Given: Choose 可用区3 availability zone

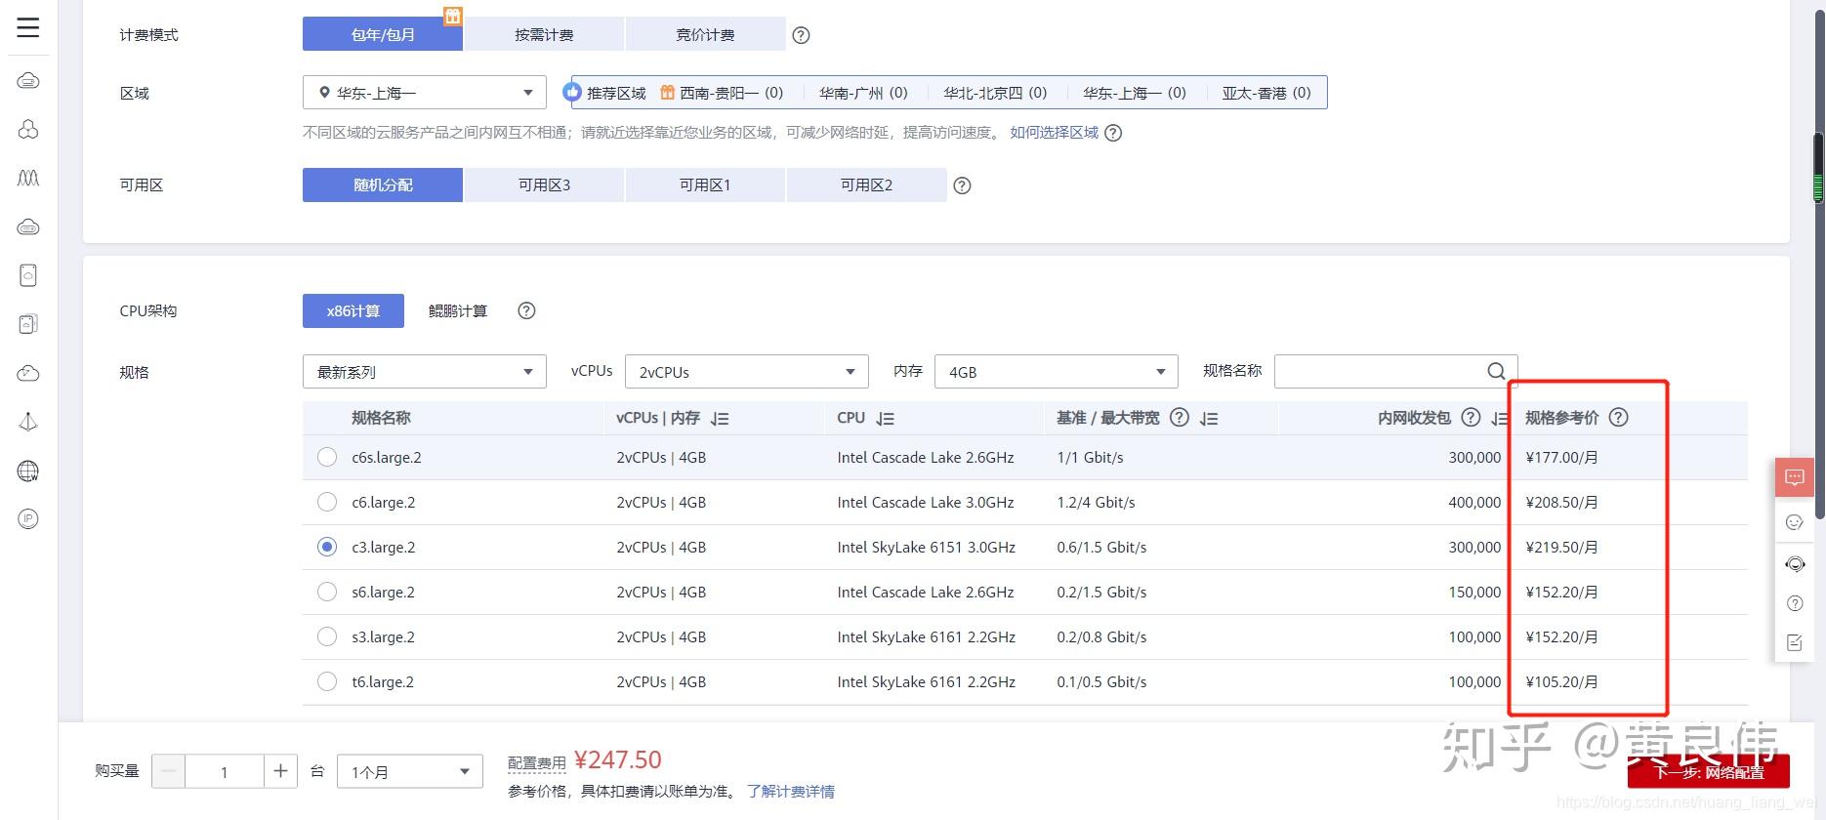Looking at the screenshot, I should click(544, 184).
